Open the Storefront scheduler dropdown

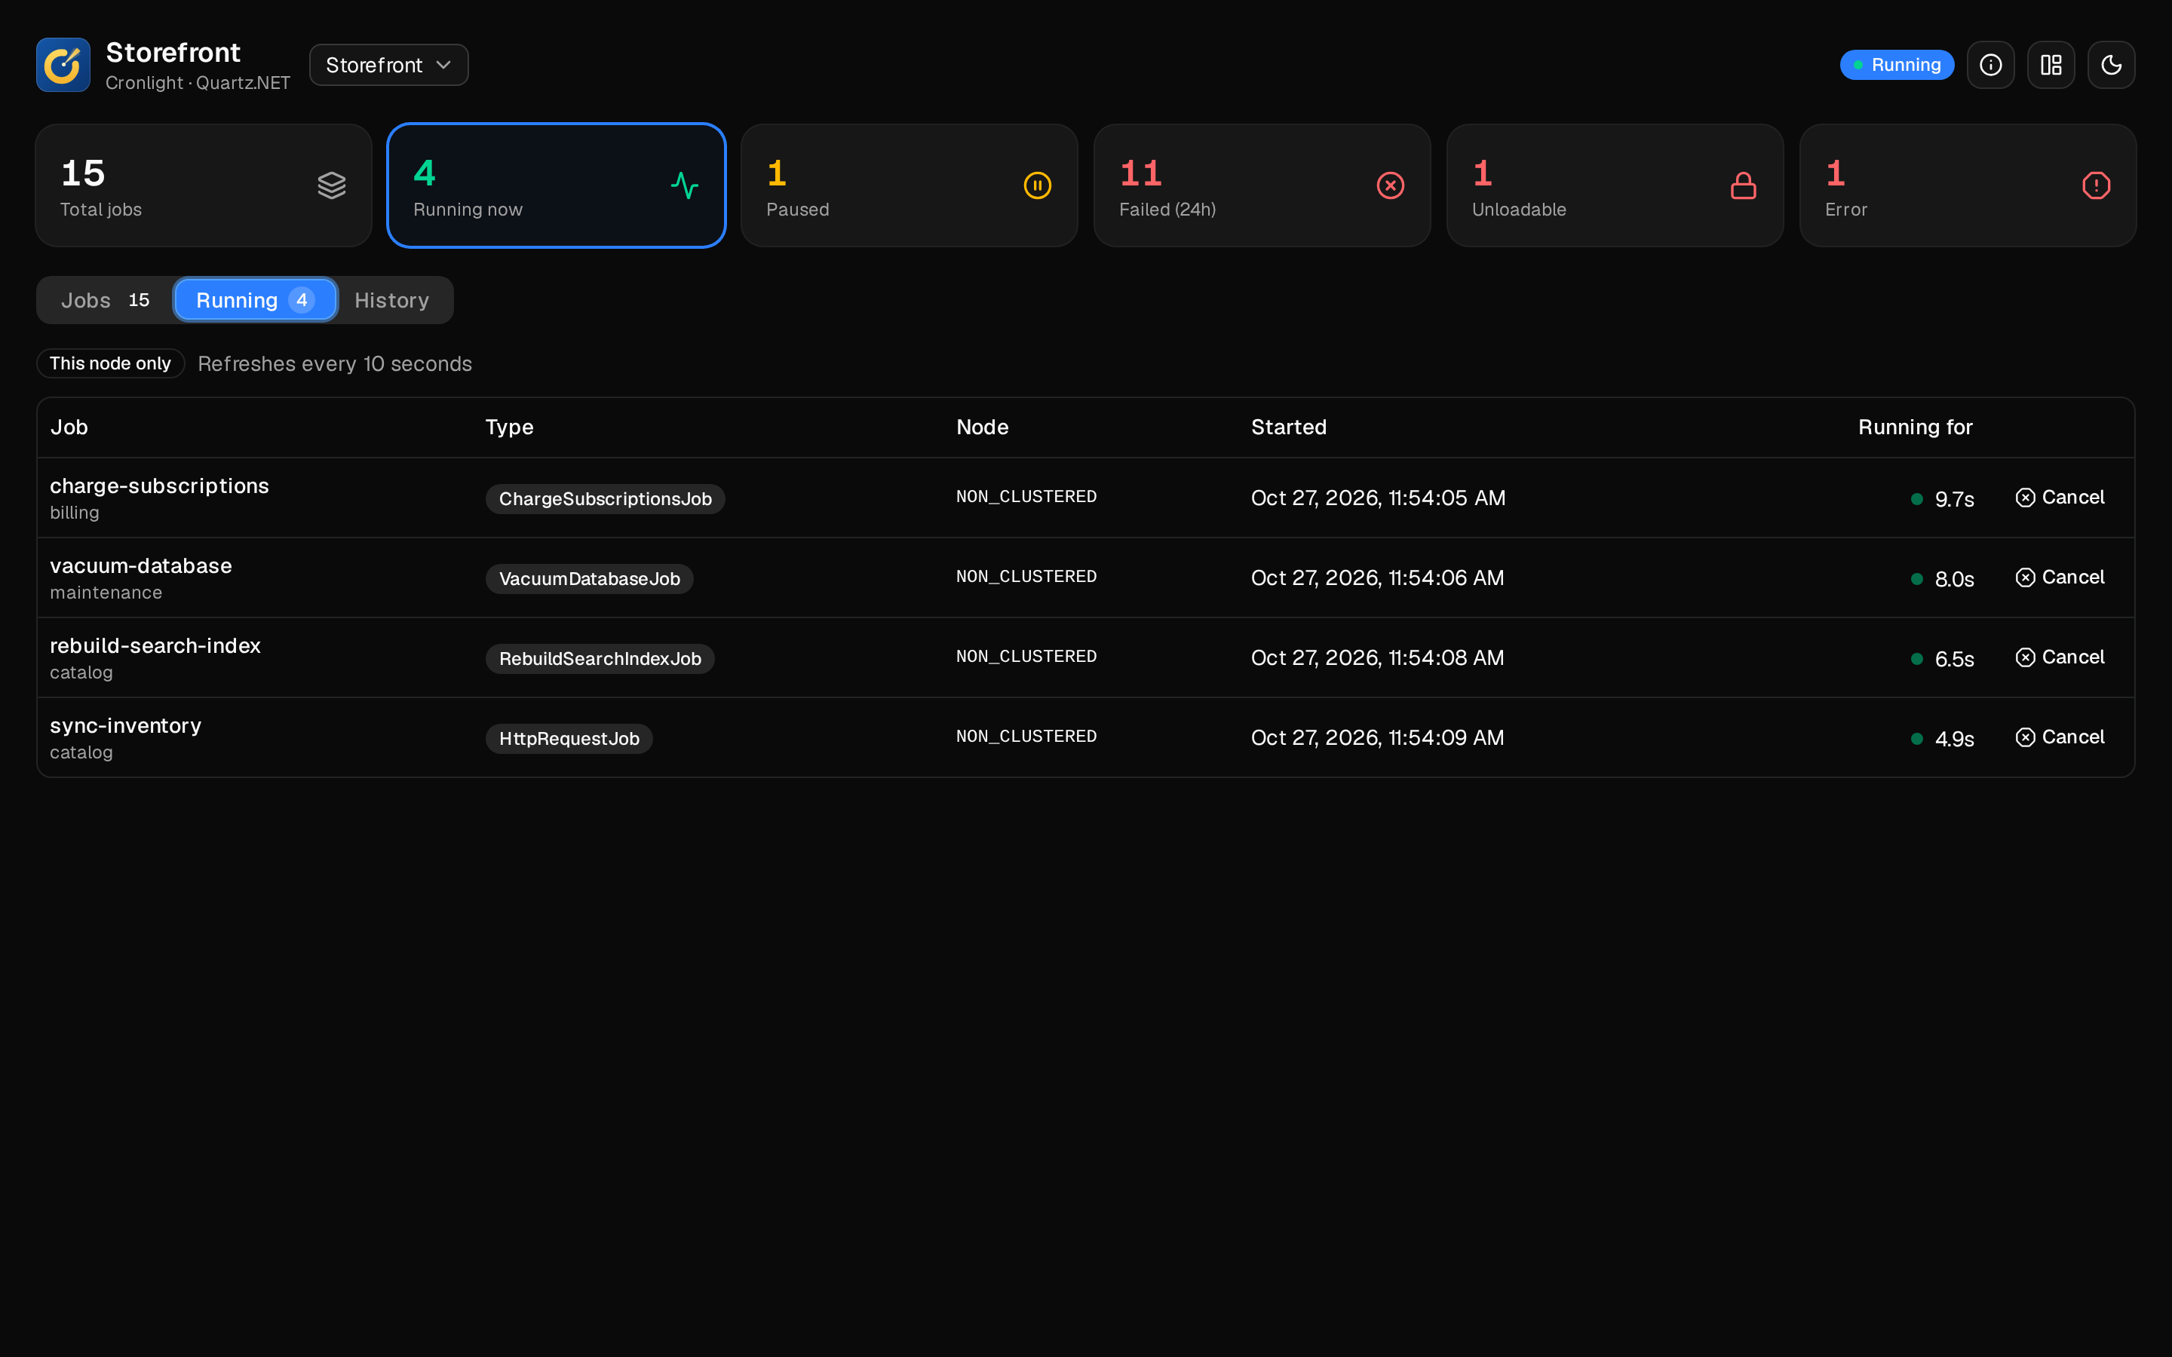click(x=388, y=65)
